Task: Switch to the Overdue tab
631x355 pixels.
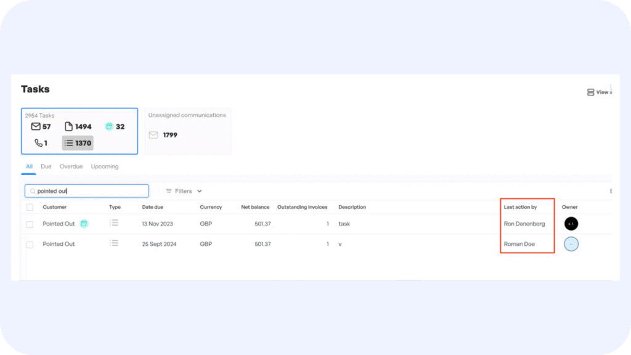Action: coord(71,166)
